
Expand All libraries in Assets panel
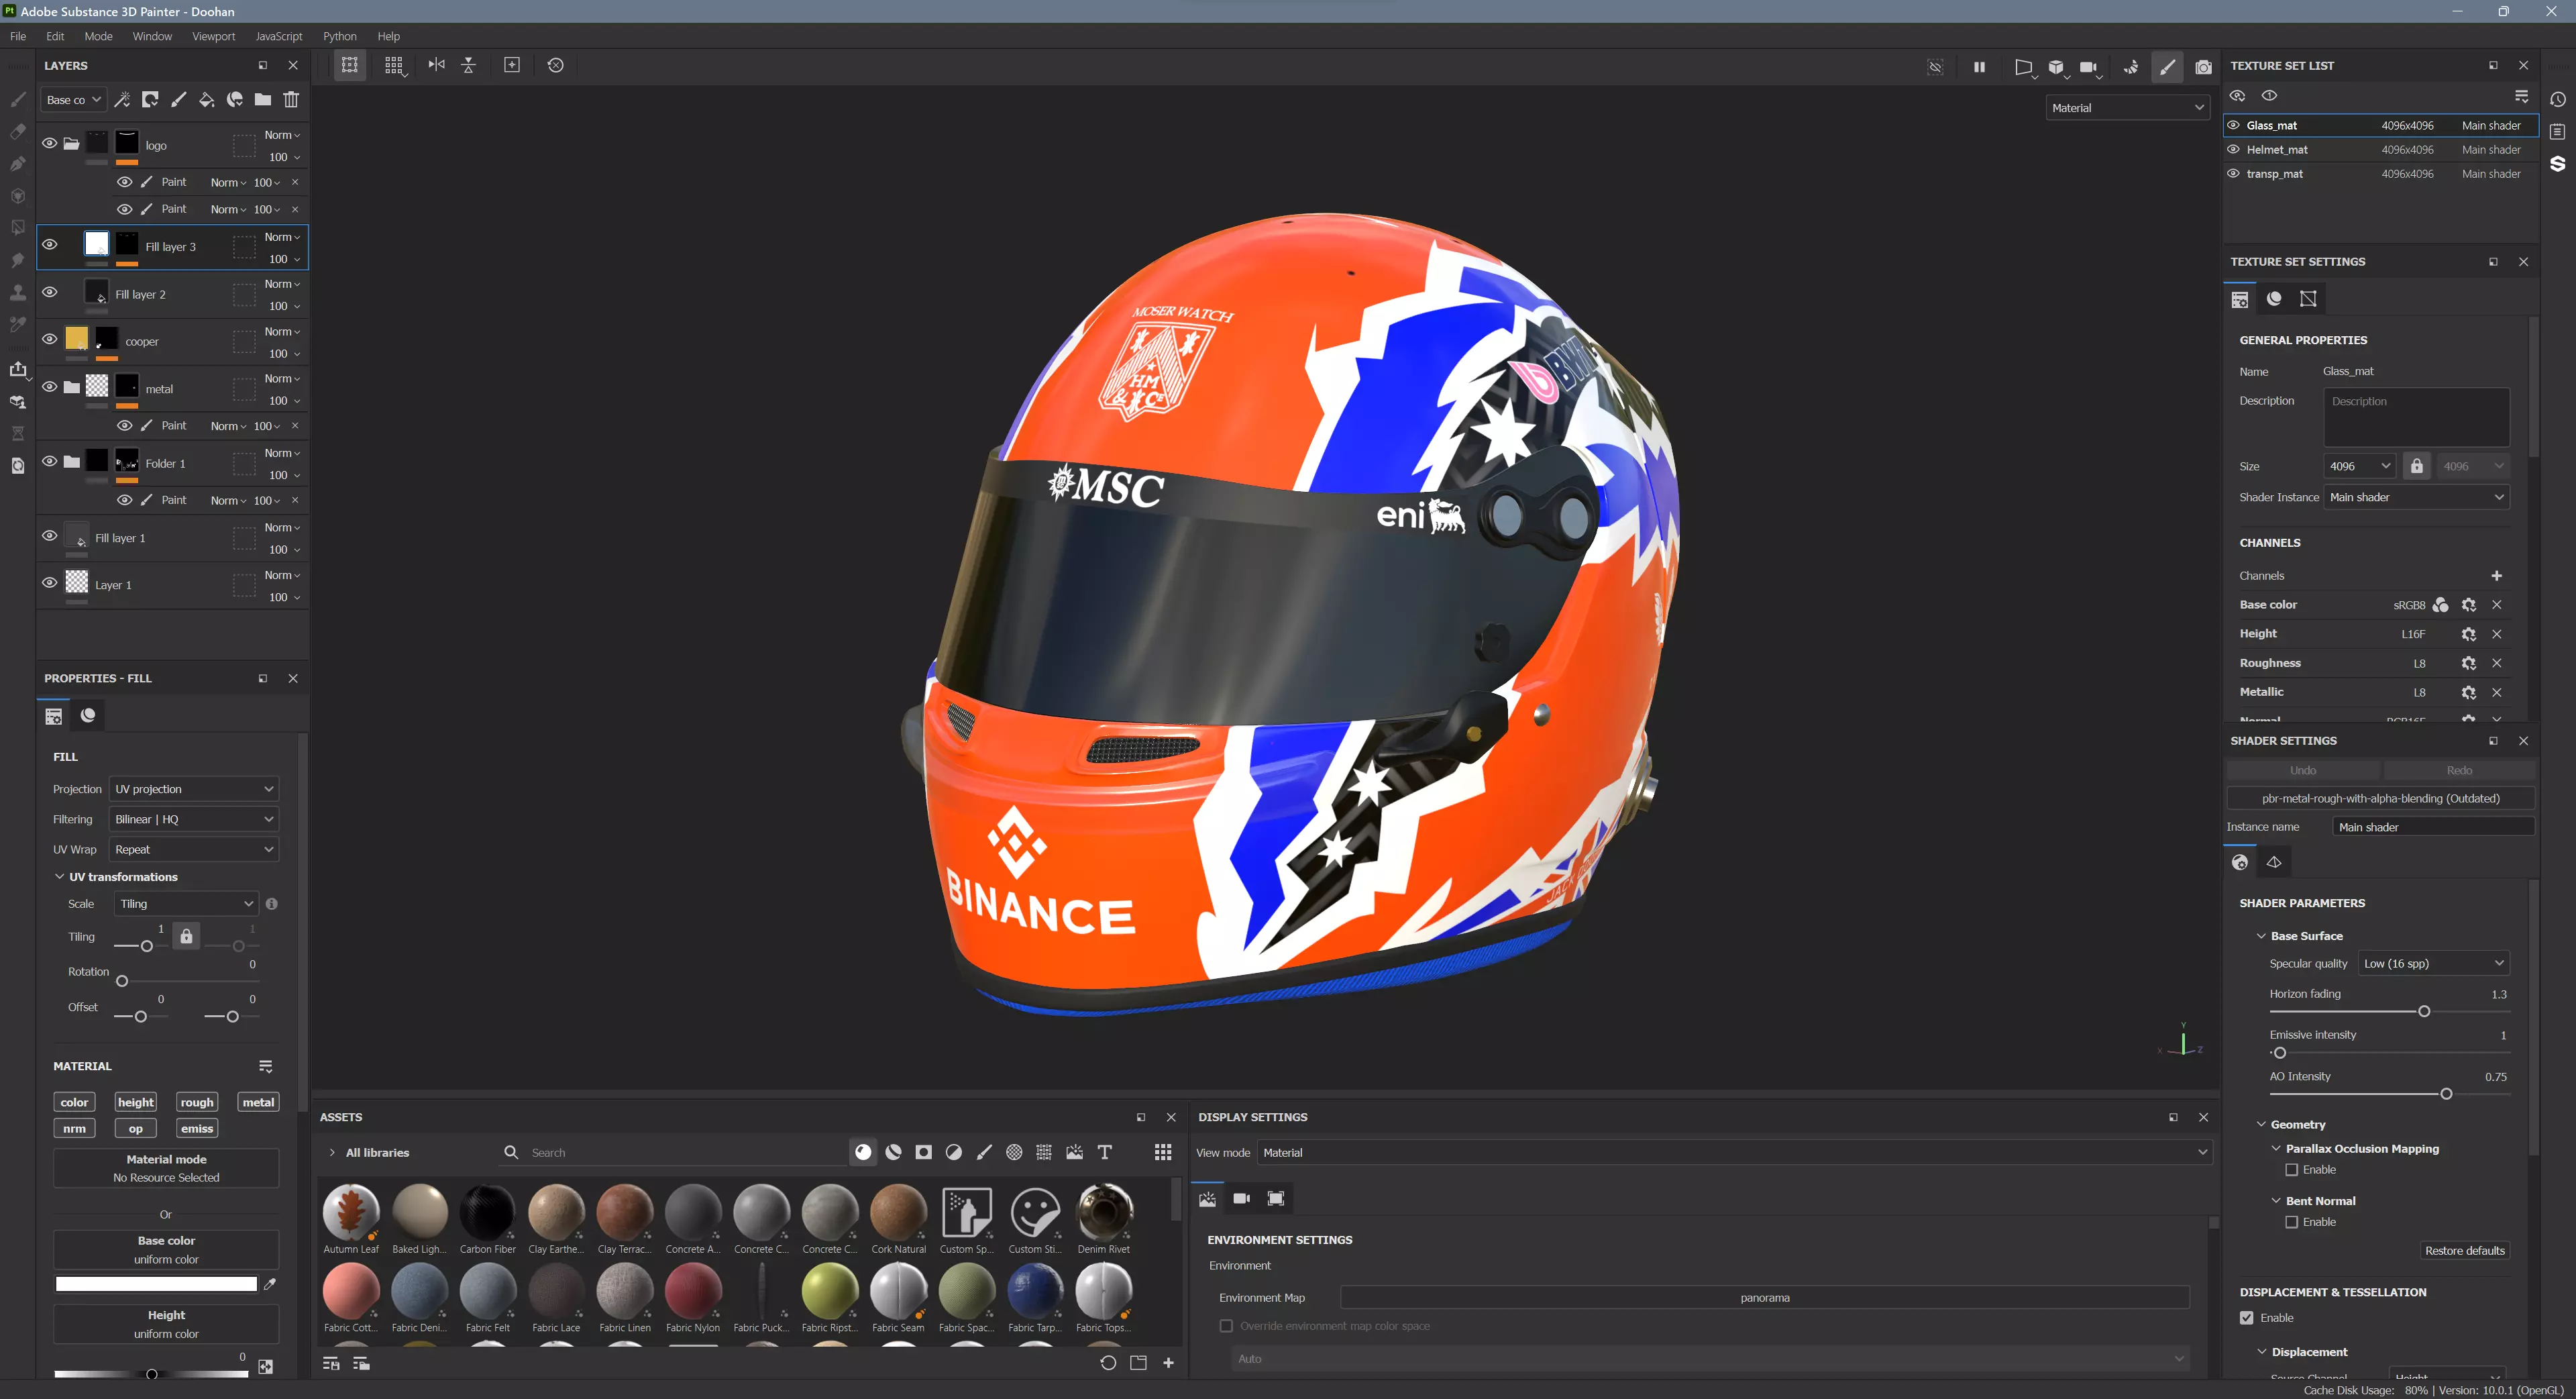332,1153
